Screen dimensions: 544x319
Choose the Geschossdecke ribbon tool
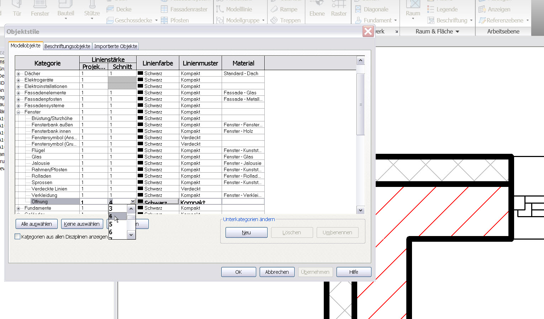point(130,20)
